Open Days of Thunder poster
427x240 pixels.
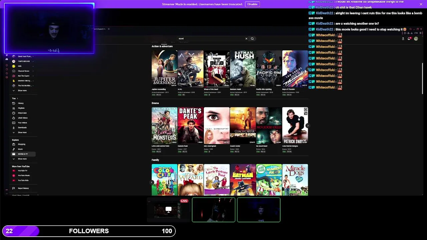pos(295,69)
